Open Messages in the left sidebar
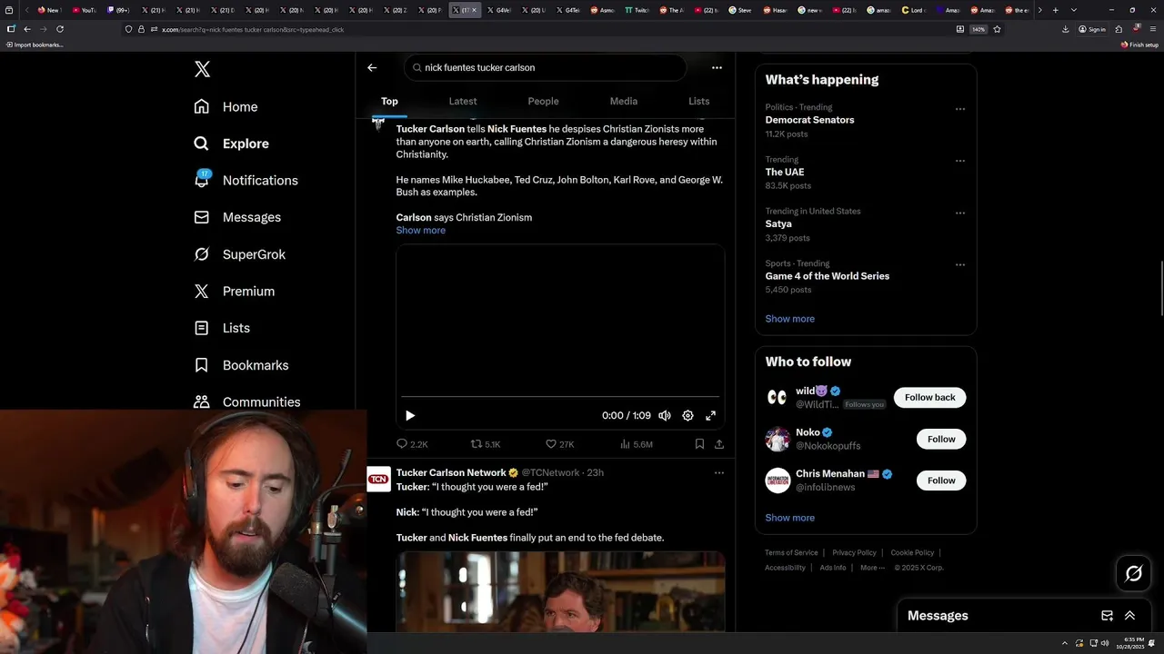 [x=237, y=217]
